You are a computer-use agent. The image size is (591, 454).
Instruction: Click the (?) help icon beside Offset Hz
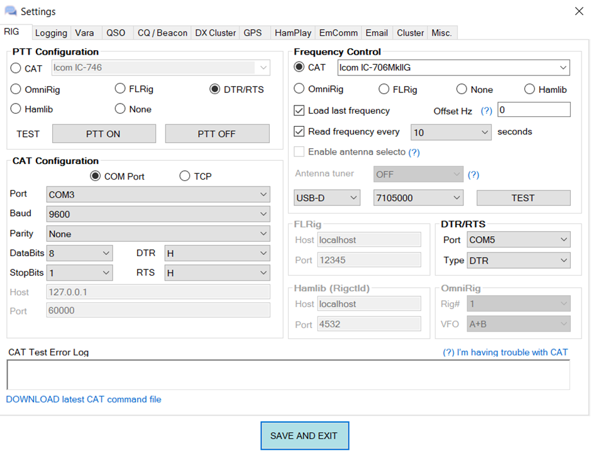pyautogui.click(x=486, y=111)
